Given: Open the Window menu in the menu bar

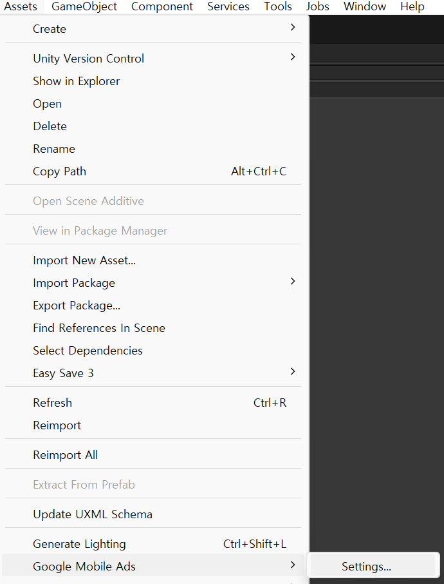Looking at the screenshot, I should (x=364, y=6).
